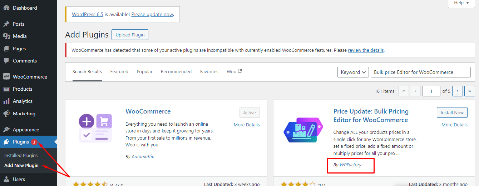
Task: Click the first page pagination button
Action: click(403, 91)
